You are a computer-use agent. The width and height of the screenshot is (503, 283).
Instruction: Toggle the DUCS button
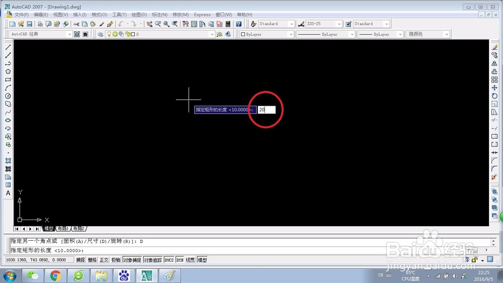click(169, 260)
